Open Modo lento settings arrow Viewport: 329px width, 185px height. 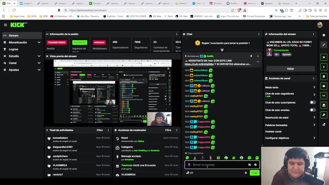click(314, 87)
